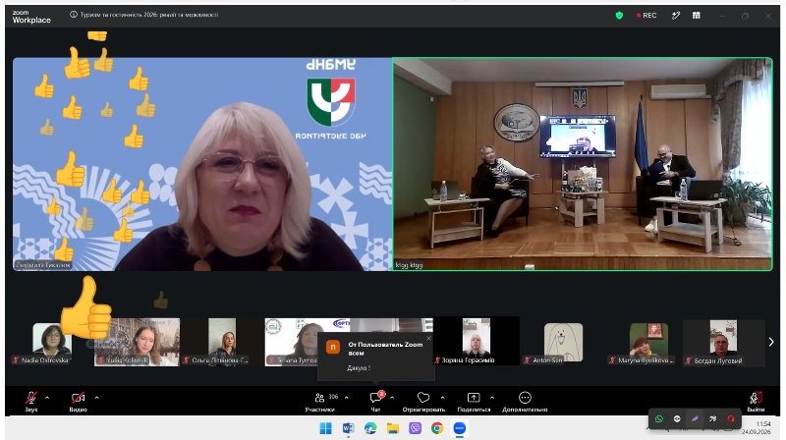Screen dimensions: 786x440
Task: Open Microsoft Edge from taskbar
Action: coord(370,428)
